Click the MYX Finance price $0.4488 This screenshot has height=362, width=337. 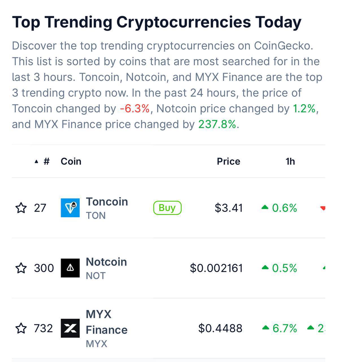(x=220, y=328)
